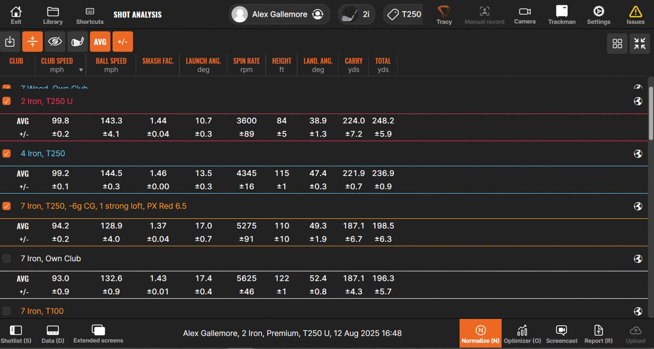Click the globe icon for 4 Iron, T250
654x349 pixels.
coord(638,154)
